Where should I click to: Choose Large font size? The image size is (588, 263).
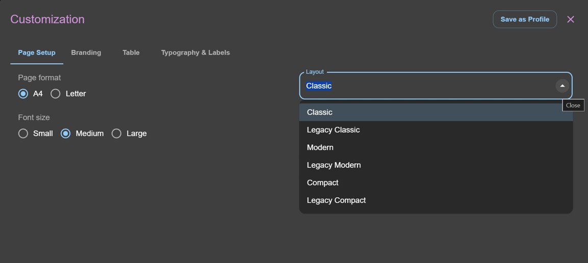(117, 134)
